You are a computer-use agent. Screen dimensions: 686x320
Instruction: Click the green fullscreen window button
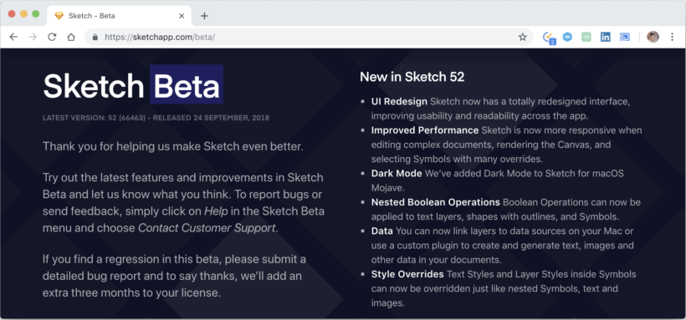[36, 14]
